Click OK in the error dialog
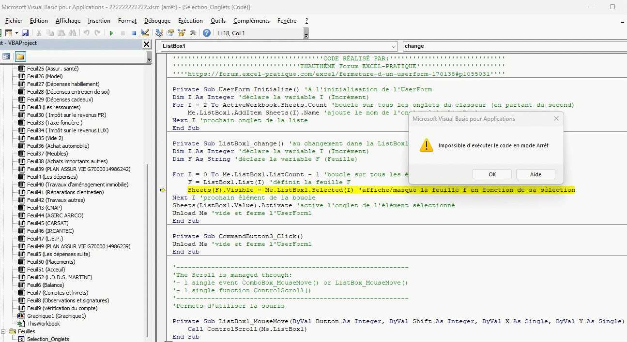 pyautogui.click(x=492, y=174)
